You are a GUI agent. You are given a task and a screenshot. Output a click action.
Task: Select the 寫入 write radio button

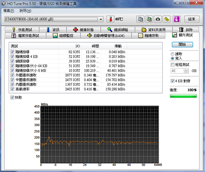pos(172,58)
